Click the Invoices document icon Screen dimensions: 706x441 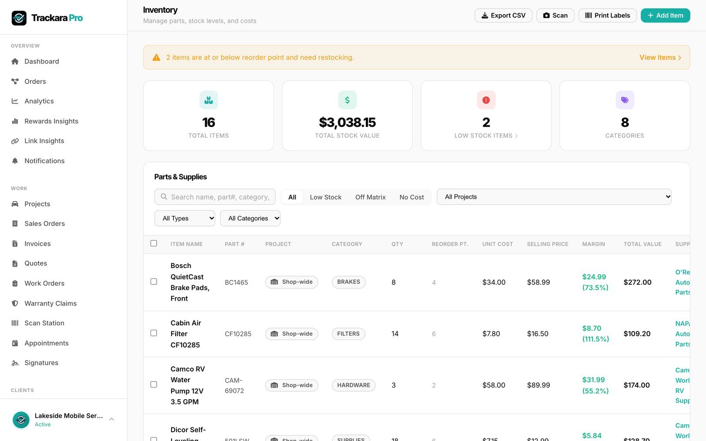15,243
